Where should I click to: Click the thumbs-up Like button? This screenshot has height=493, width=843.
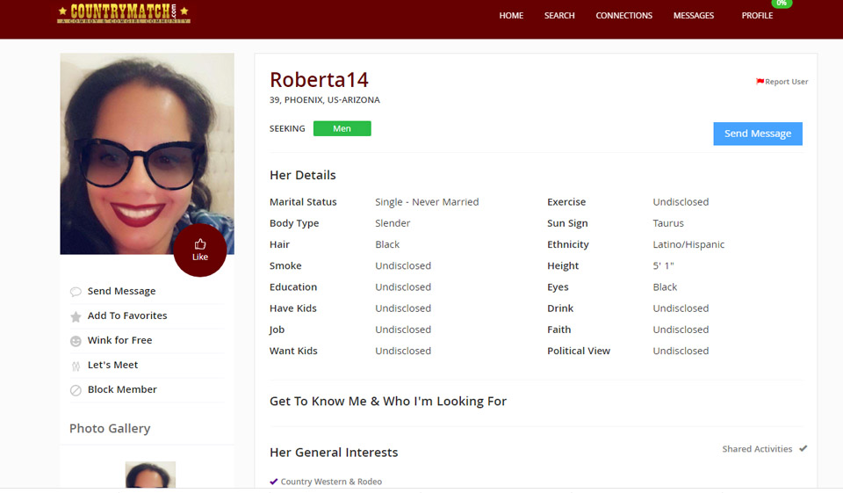pos(200,250)
